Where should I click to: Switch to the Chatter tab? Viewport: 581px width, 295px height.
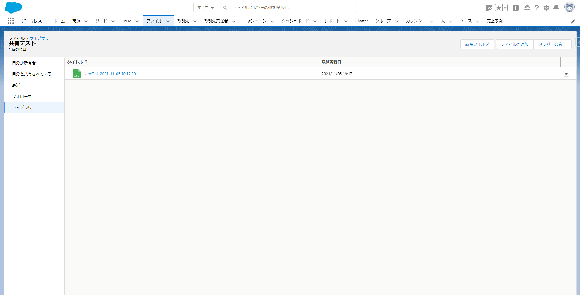point(362,21)
